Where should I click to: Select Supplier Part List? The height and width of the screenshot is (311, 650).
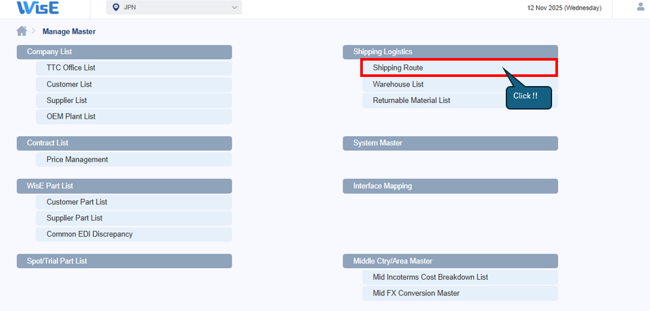[x=74, y=218]
